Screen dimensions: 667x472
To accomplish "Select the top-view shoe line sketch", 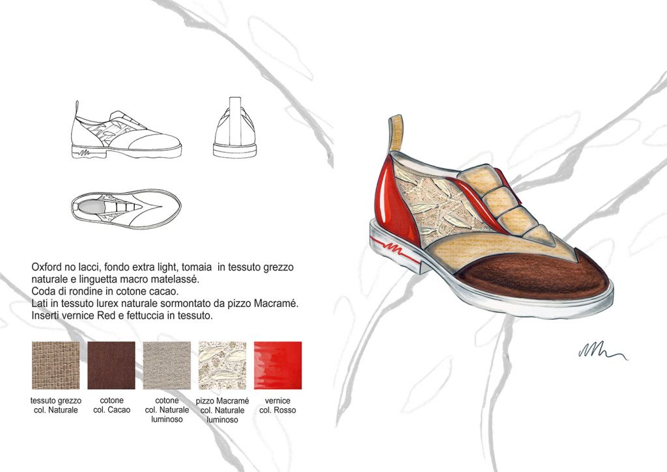I will point(125,207).
